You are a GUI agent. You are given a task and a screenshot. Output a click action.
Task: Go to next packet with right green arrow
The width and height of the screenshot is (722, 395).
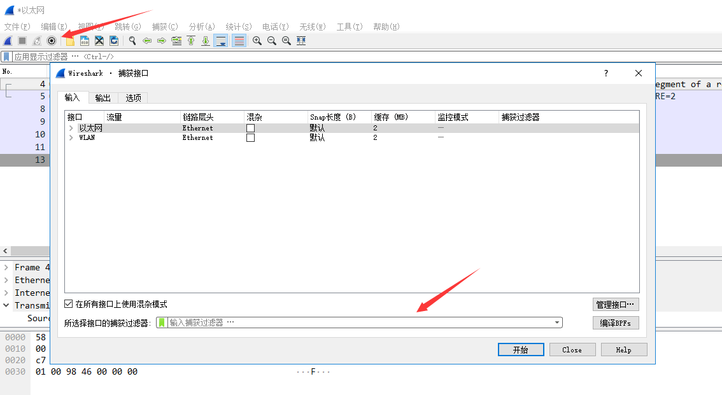pyautogui.click(x=162, y=41)
